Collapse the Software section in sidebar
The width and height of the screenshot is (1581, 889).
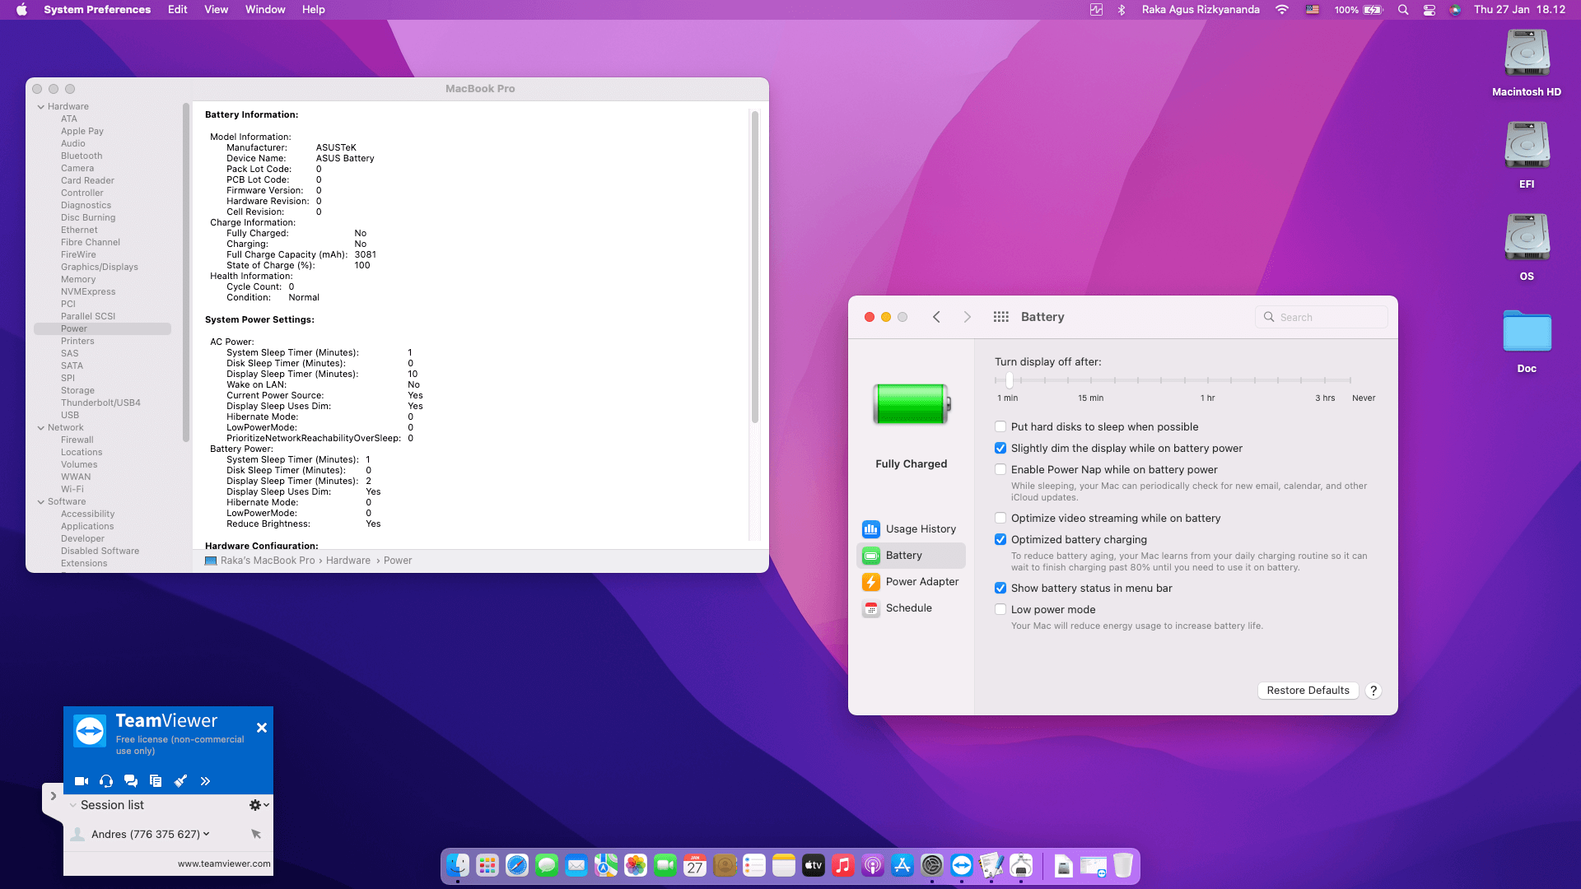(41, 501)
